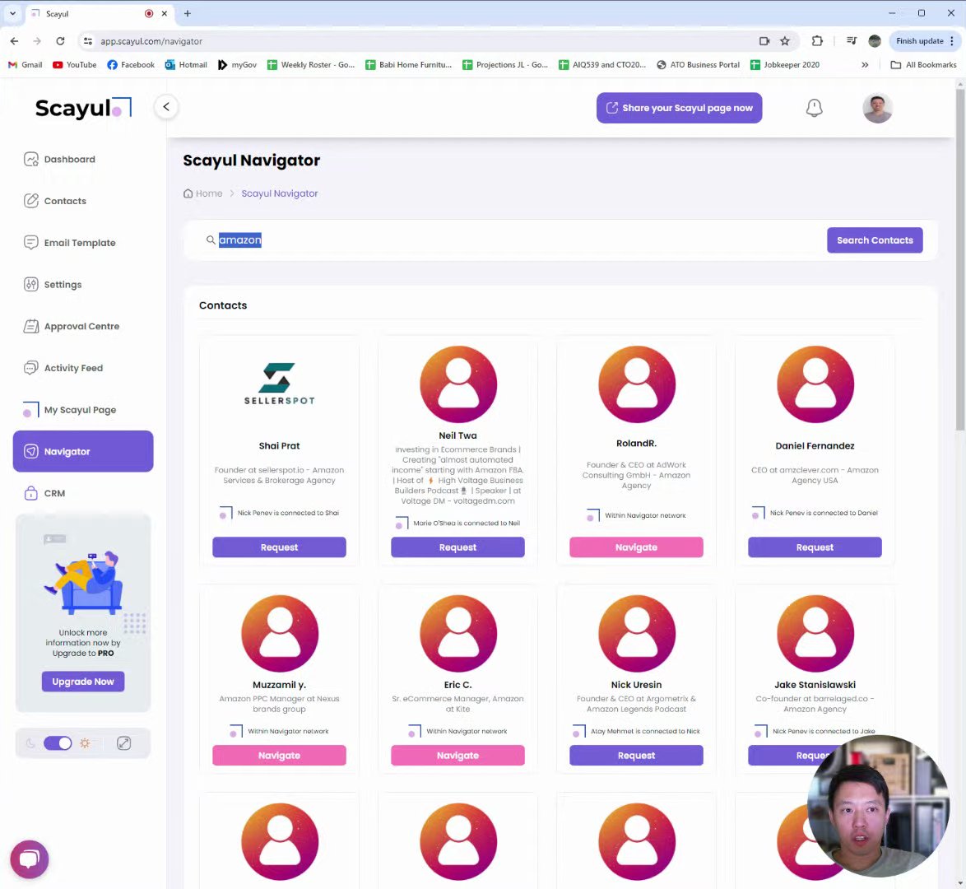Open a new browser tab
The width and height of the screenshot is (966, 889).
coord(188,13)
